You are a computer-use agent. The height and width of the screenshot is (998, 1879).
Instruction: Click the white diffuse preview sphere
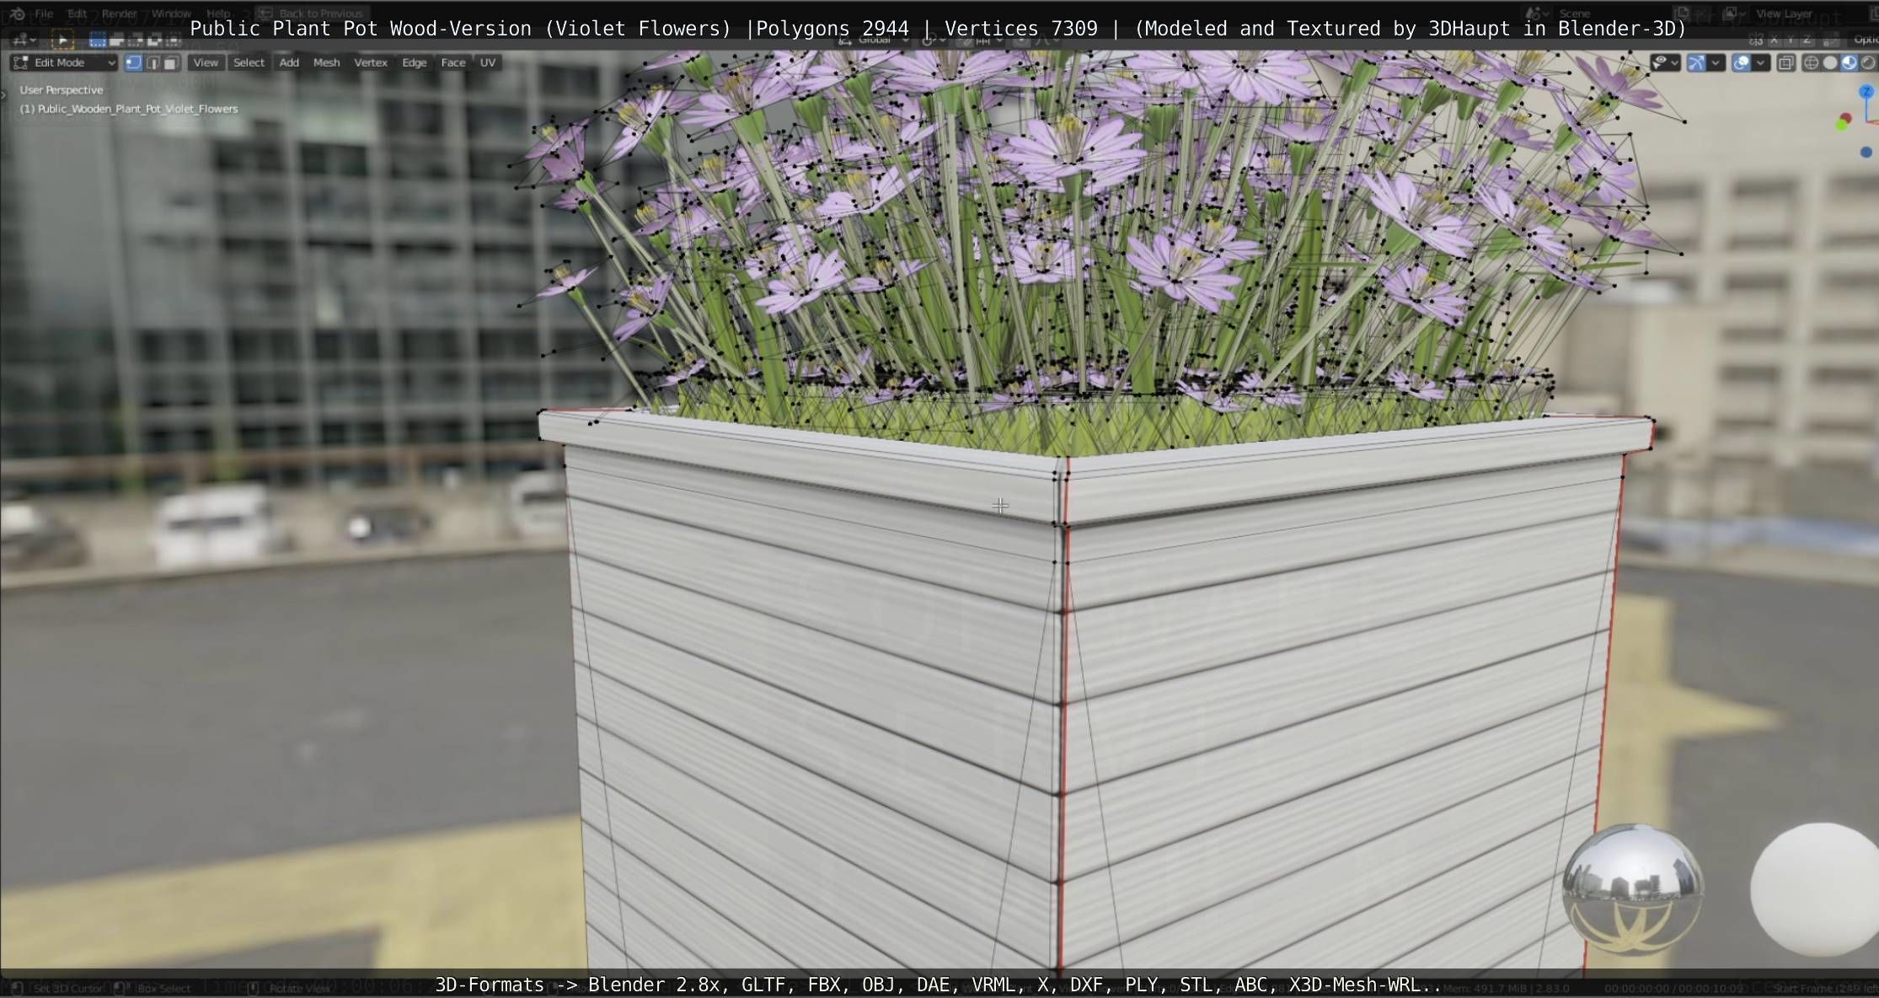pos(1814,890)
